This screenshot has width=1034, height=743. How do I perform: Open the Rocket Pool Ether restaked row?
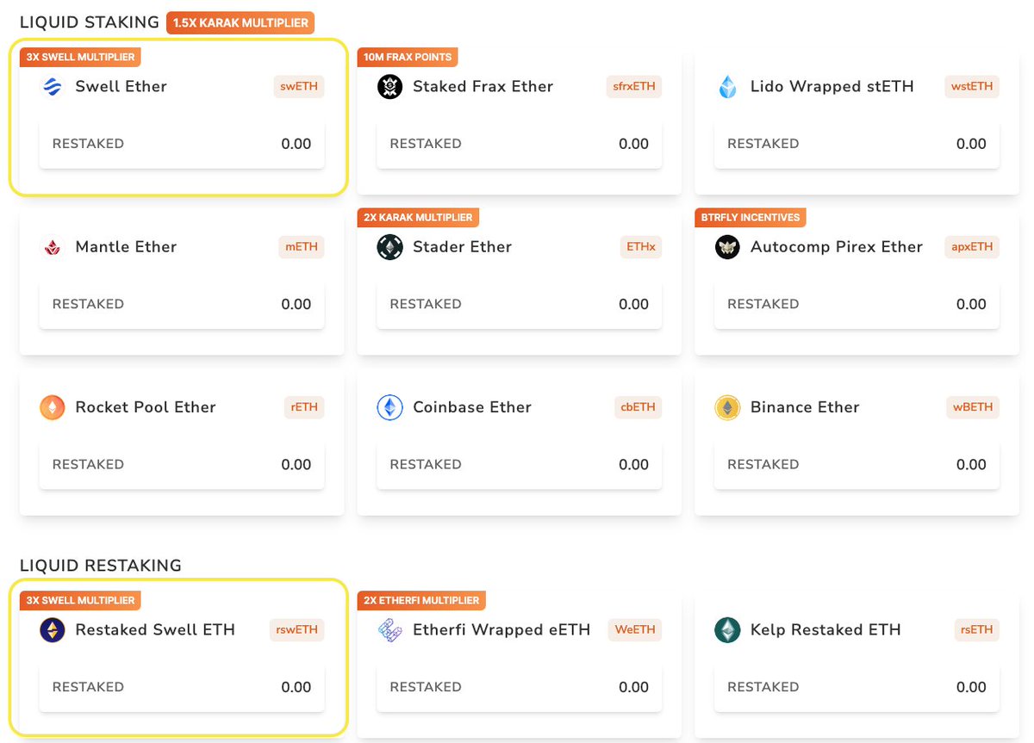pyautogui.click(x=182, y=464)
